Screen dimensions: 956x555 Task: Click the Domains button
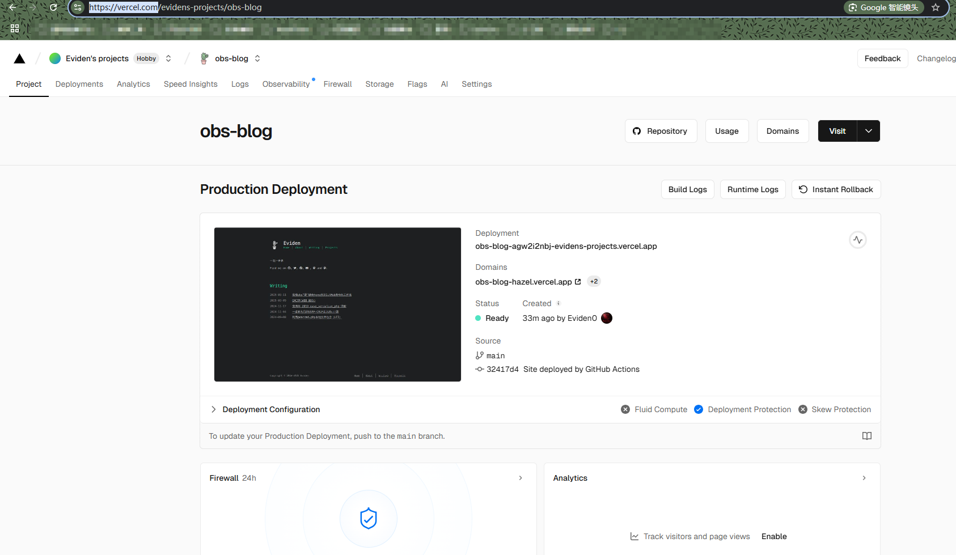(782, 131)
